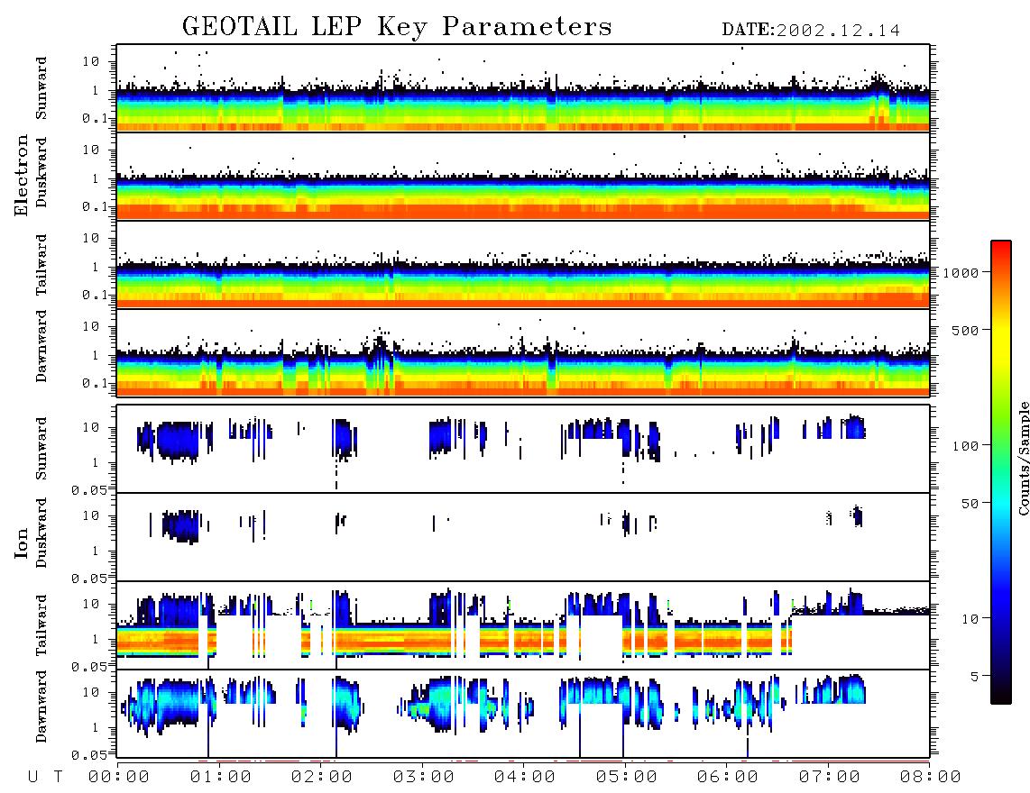Click inside the Ion Dawnward spectrogram panel
Viewport: 1030px width, 793px height.
pyautogui.click(x=523, y=713)
